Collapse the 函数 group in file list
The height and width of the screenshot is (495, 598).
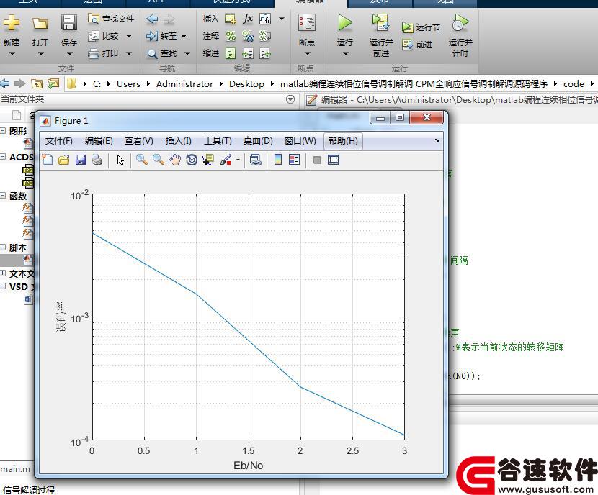coord(3,196)
